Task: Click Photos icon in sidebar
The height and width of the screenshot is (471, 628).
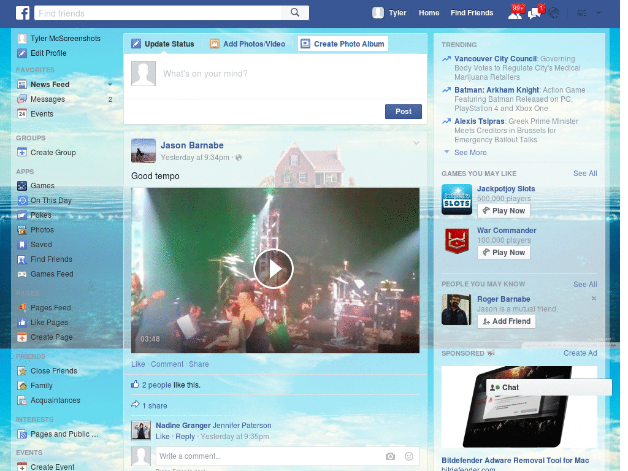Action: (x=22, y=230)
